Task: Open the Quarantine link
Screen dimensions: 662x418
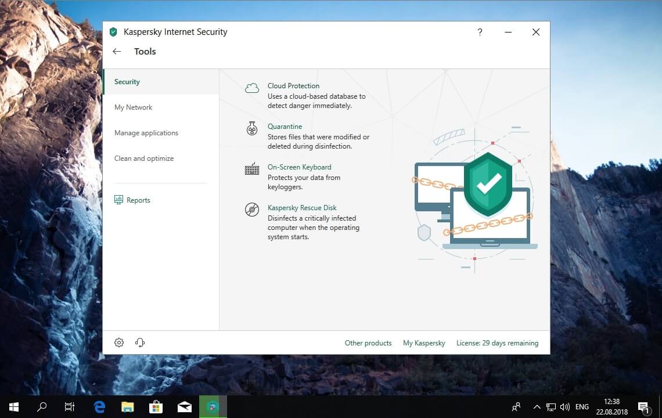Action: [285, 126]
